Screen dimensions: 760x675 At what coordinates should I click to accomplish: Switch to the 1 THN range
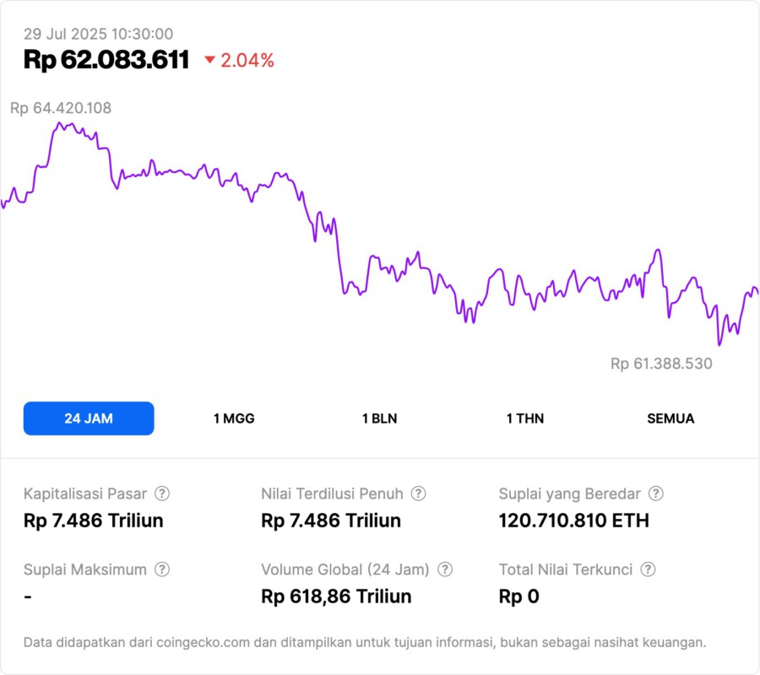(525, 418)
